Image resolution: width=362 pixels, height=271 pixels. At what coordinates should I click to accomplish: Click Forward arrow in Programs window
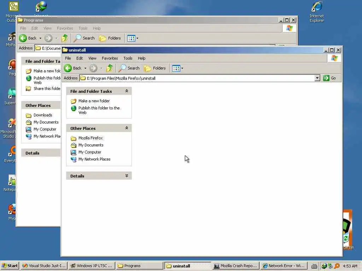coord(48,38)
